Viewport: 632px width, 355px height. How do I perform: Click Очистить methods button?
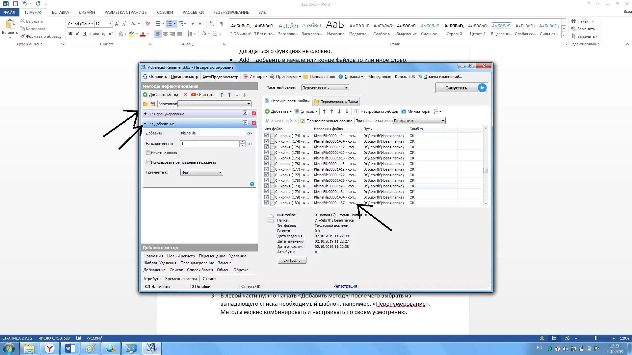point(202,95)
